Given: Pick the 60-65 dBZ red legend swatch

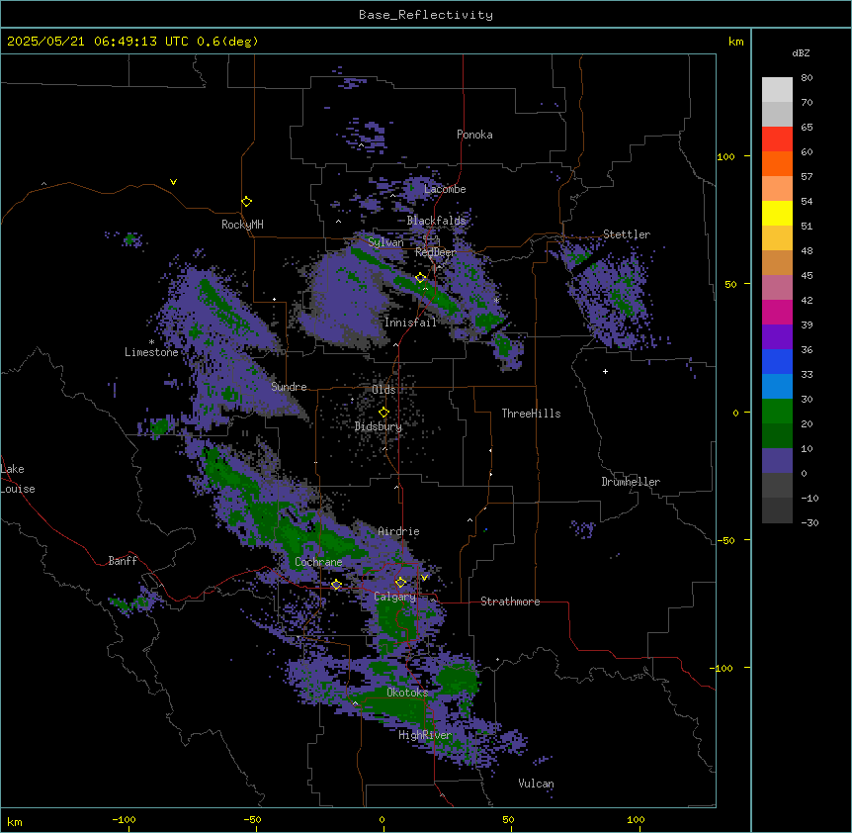Looking at the screenshot, I should click(x=777, y=139).
